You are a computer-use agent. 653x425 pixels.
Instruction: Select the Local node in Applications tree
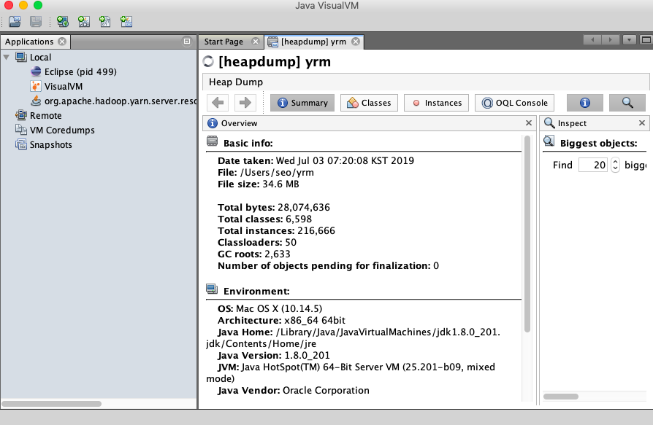40,58
